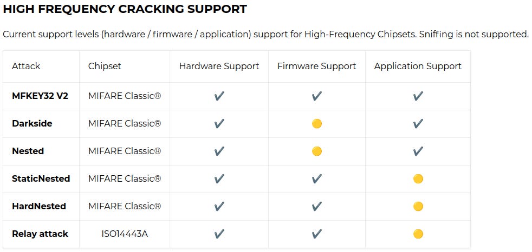Click the Relay attack Application Support yellow circle
This screenshot has height=252, width=532.
pos(418,234)
